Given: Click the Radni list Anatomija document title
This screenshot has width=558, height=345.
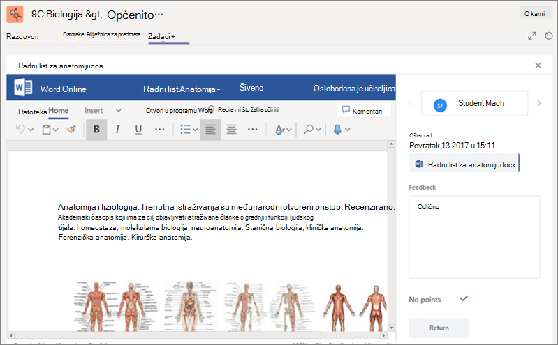Looking at the screenshot, I should pos(182,89).
